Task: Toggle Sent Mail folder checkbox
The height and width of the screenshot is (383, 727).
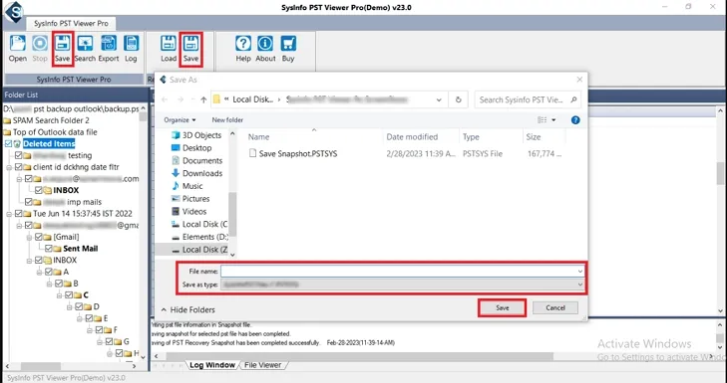Action: 49,249
